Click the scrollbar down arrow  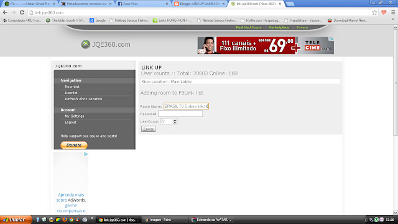[396, 213]
